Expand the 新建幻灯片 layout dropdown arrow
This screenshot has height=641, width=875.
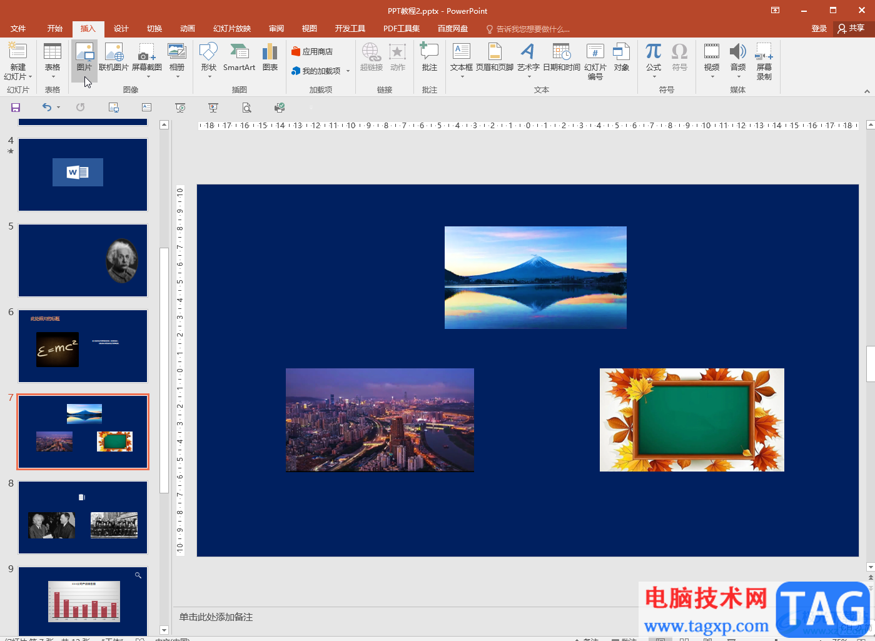point(29,77)
